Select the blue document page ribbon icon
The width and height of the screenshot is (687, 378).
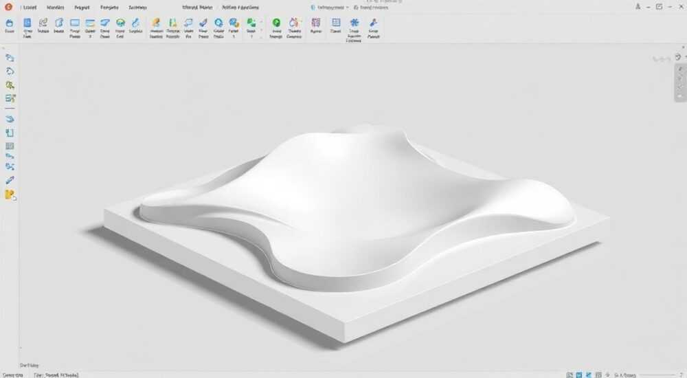[27, 23]
